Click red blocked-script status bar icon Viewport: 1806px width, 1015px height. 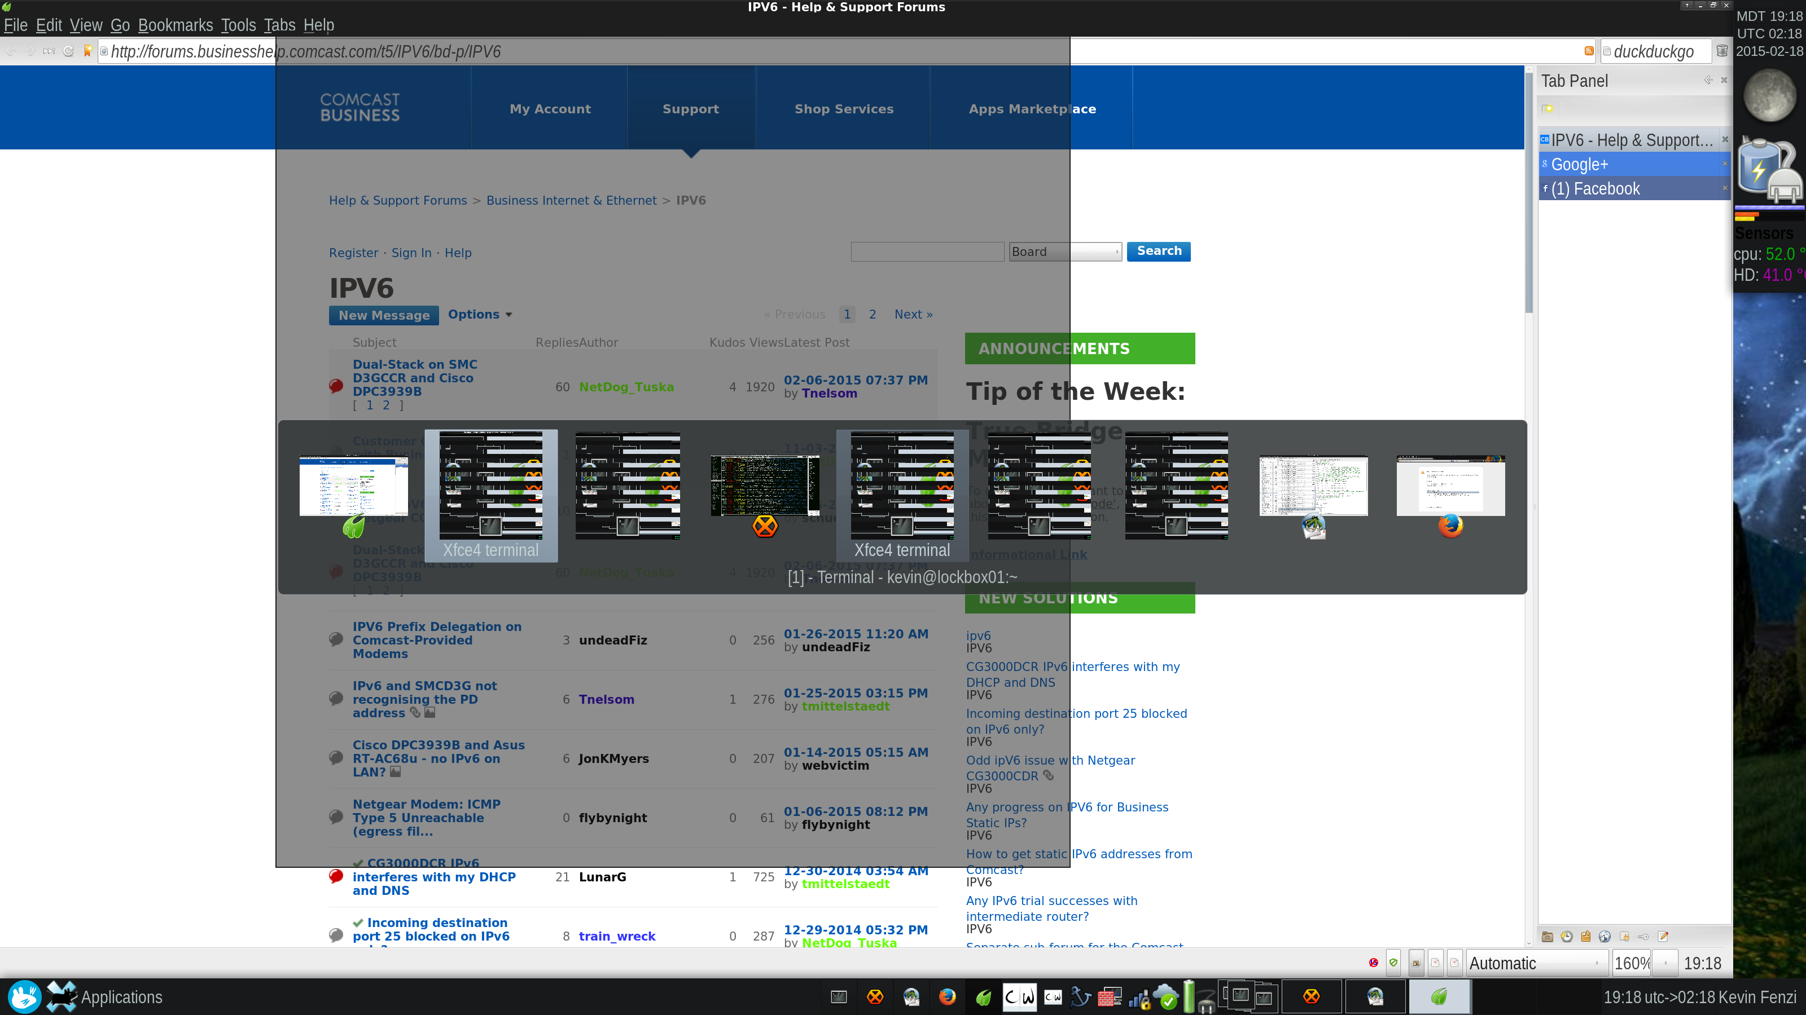pyautogui.click(x=1374, y=963)
